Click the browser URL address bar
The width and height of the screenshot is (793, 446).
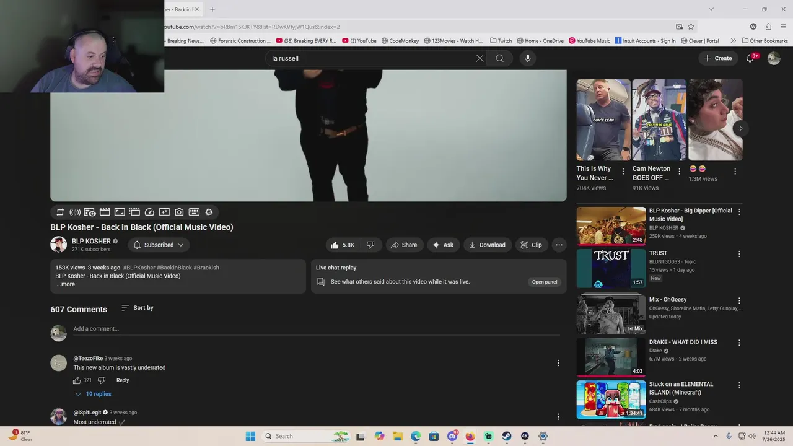pos(418,27)
